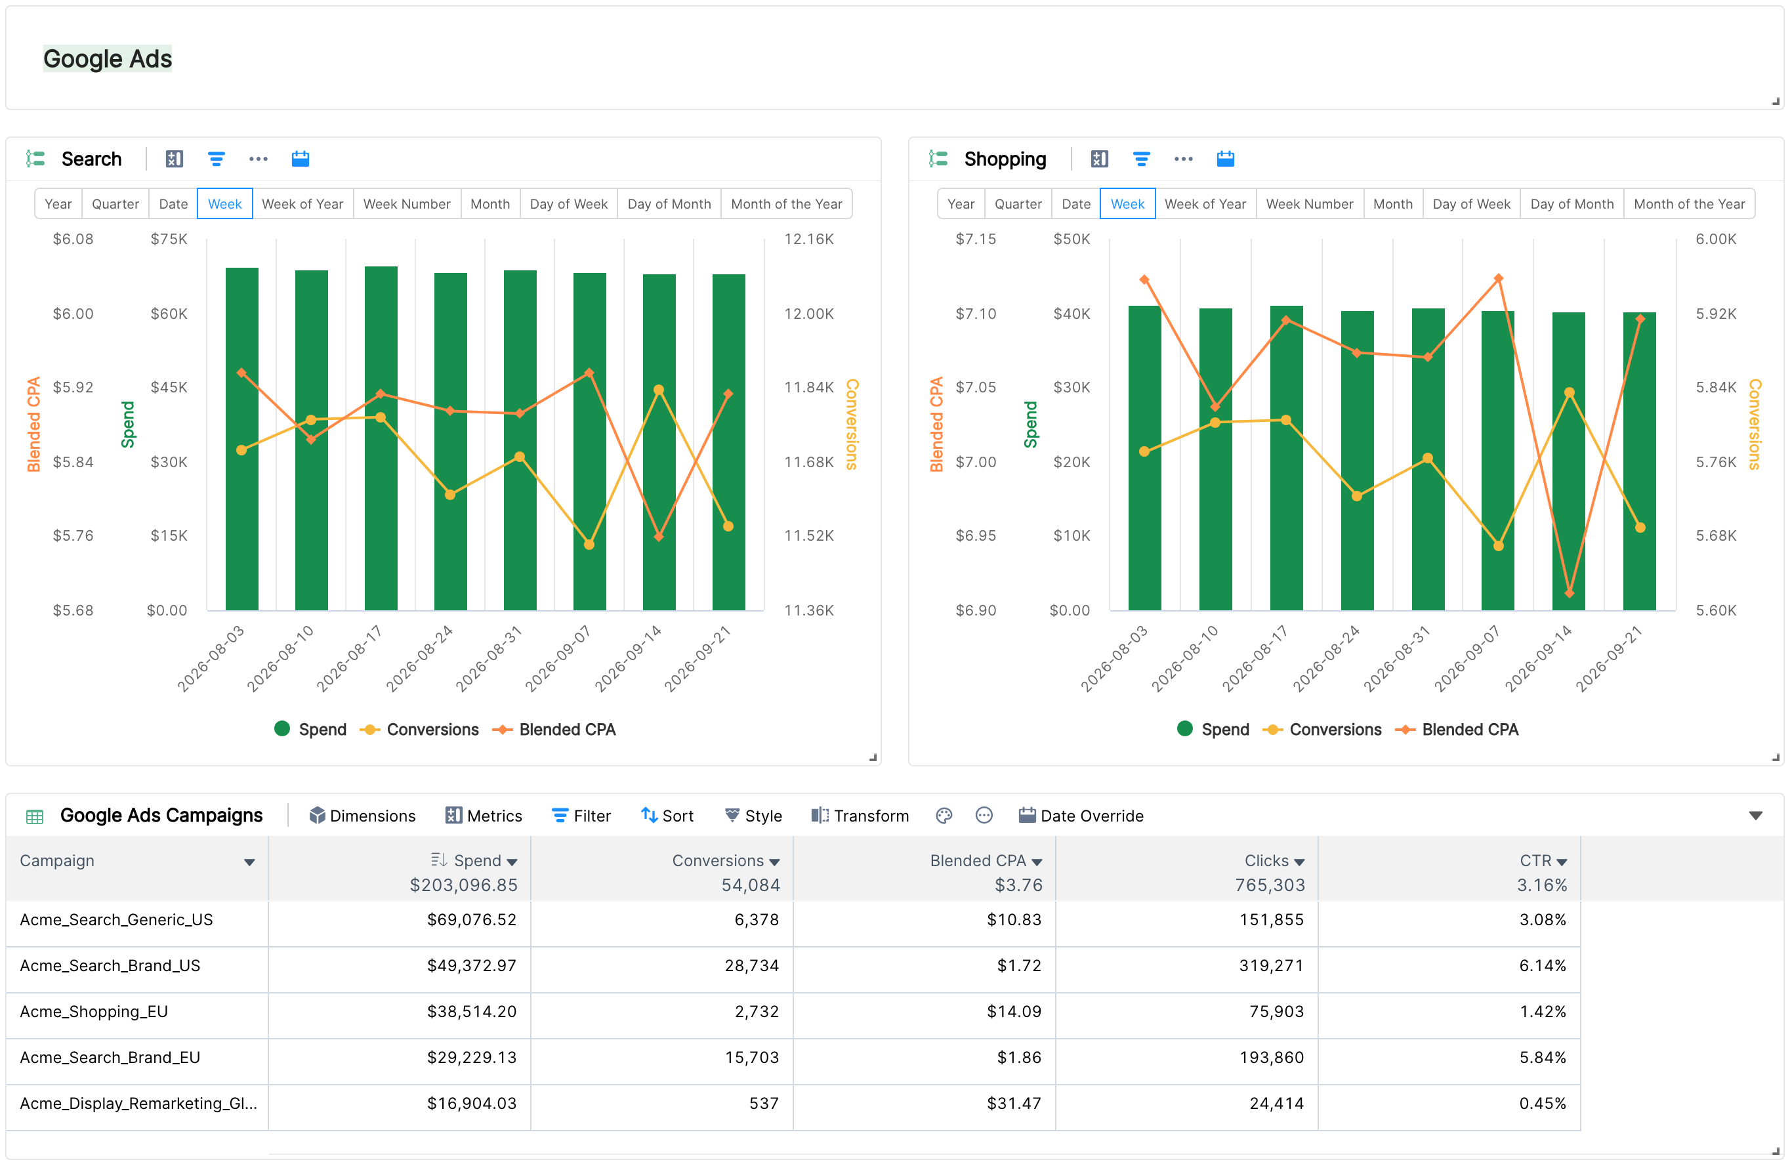Click the Date Override button
Screen dimensions: 1790x1168
coord(1081,815)
